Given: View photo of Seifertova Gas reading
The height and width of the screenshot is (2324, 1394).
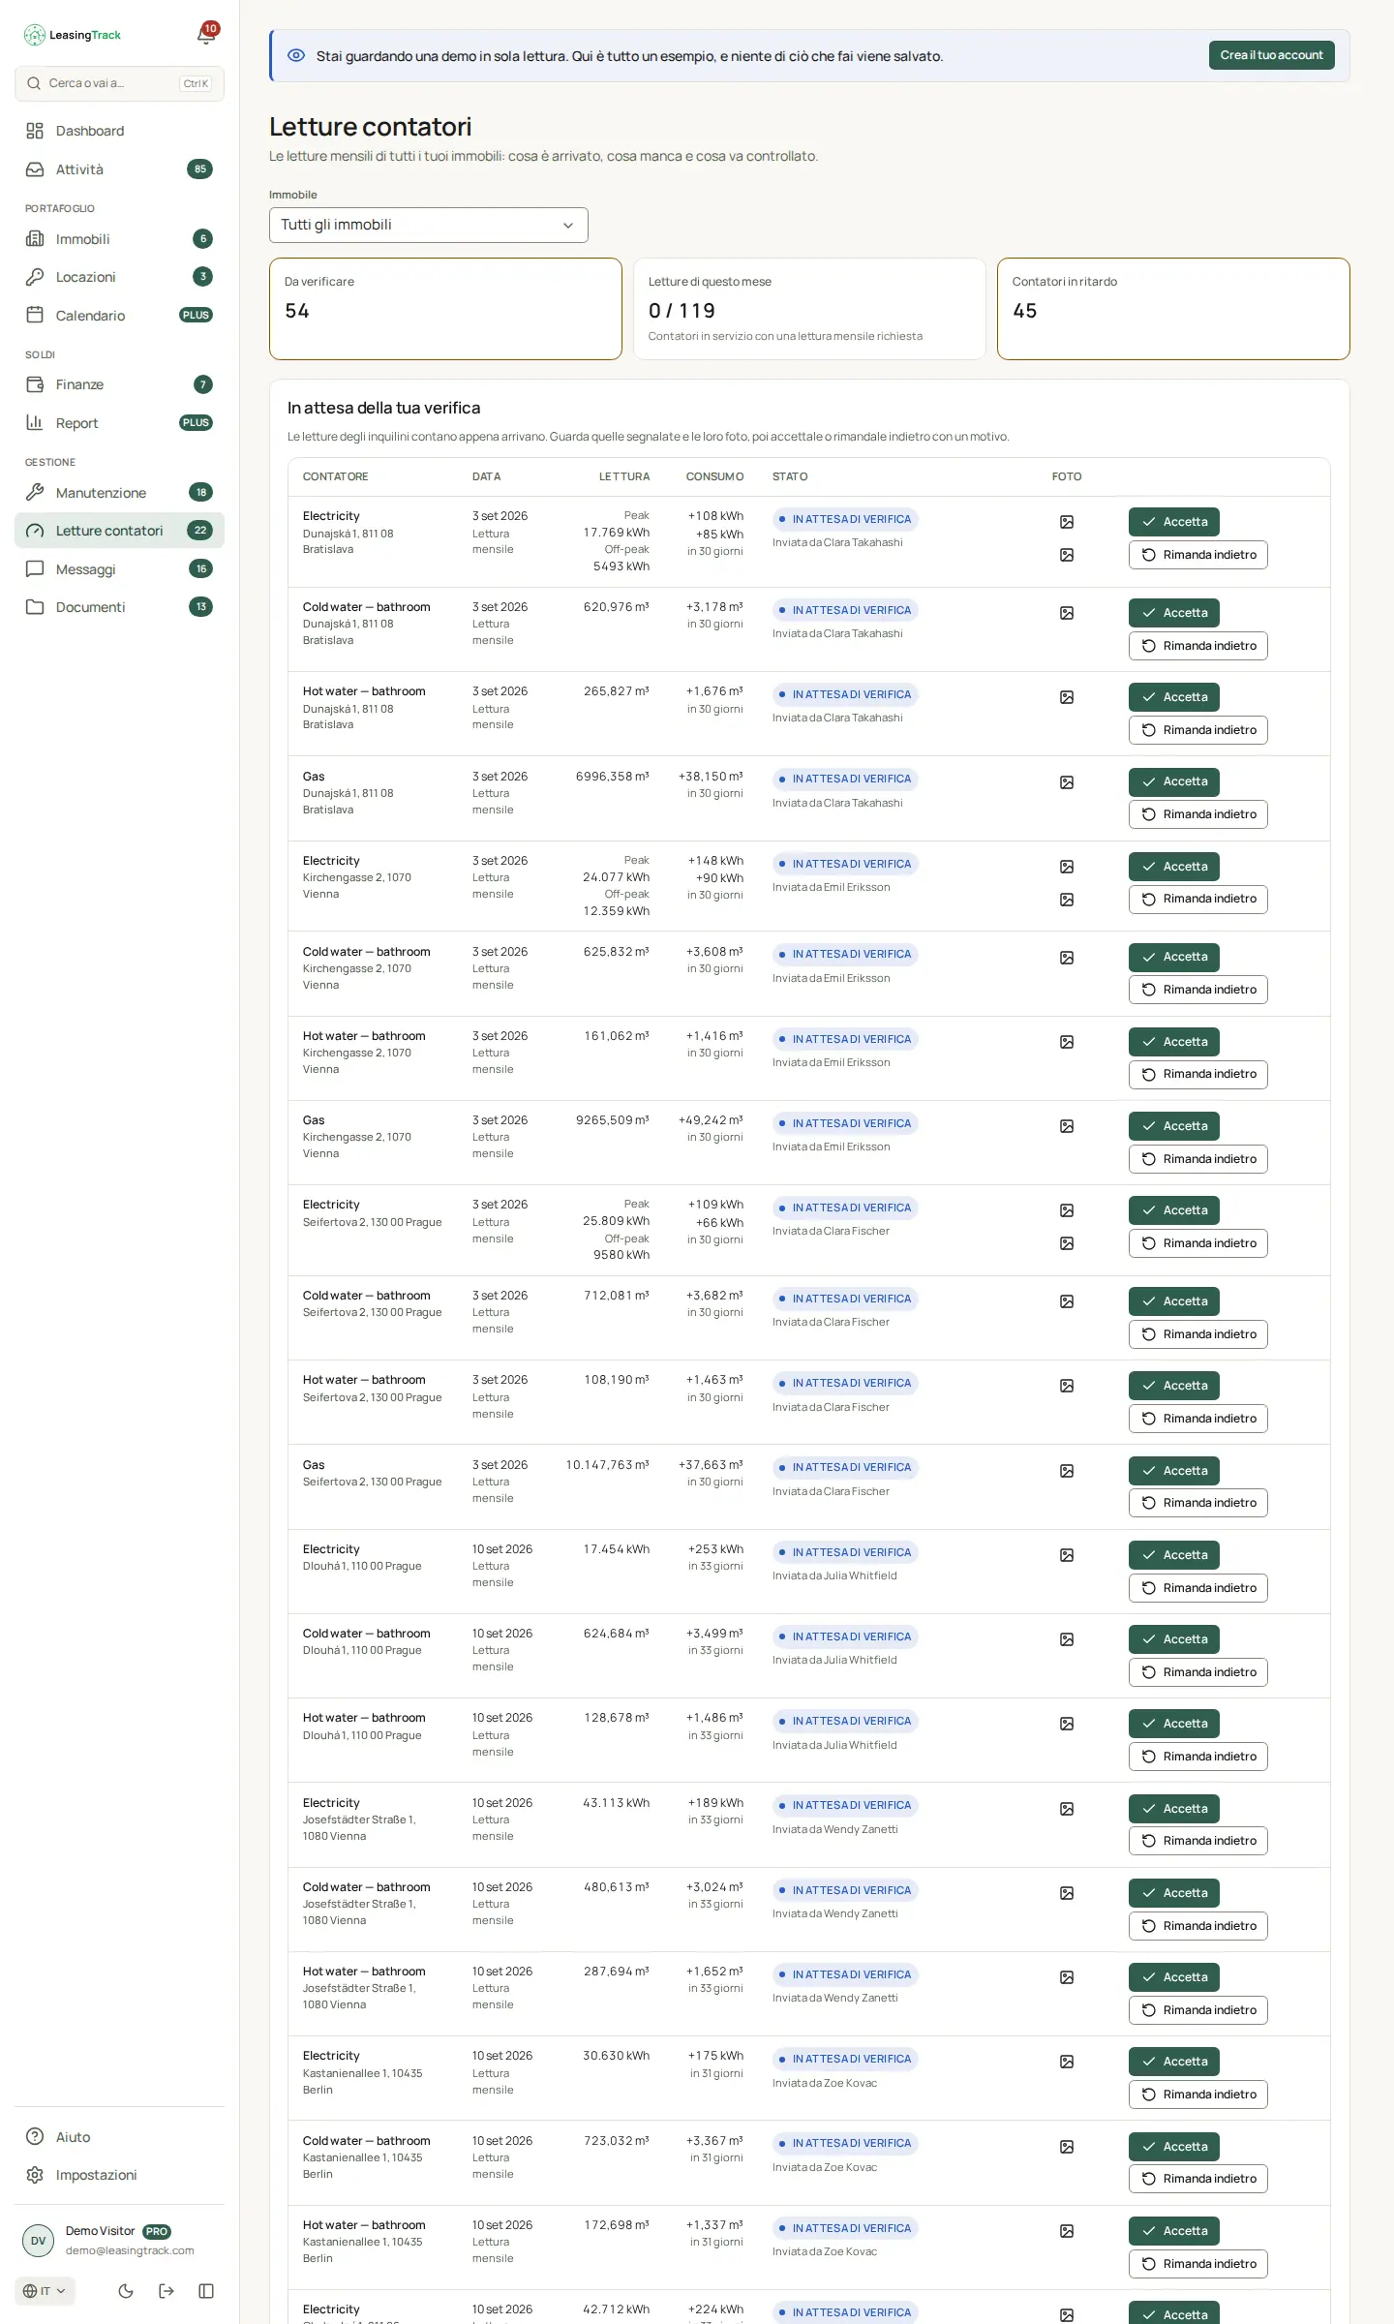Looking at the screenshot, I should (1067, 1471).
